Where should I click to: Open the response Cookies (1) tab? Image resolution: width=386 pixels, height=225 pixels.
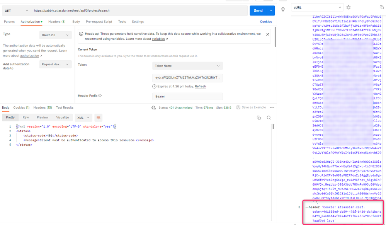pos(21,108)
